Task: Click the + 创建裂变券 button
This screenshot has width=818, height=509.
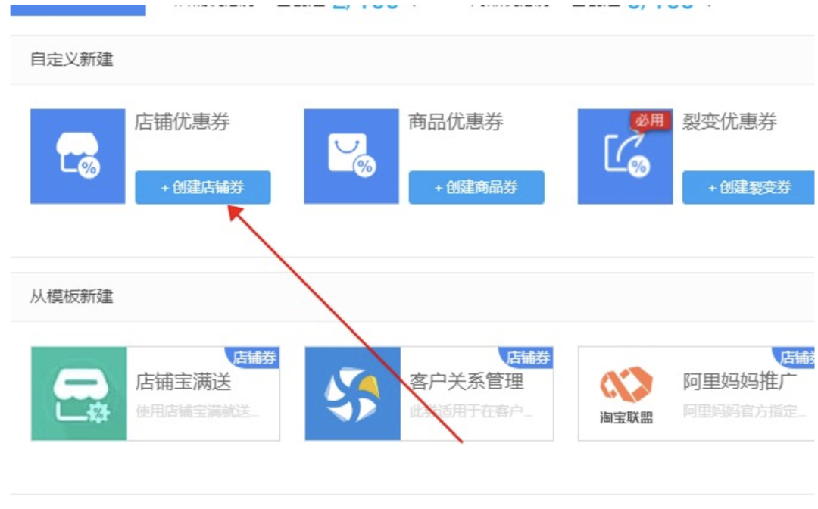Action: click(748, 186)
